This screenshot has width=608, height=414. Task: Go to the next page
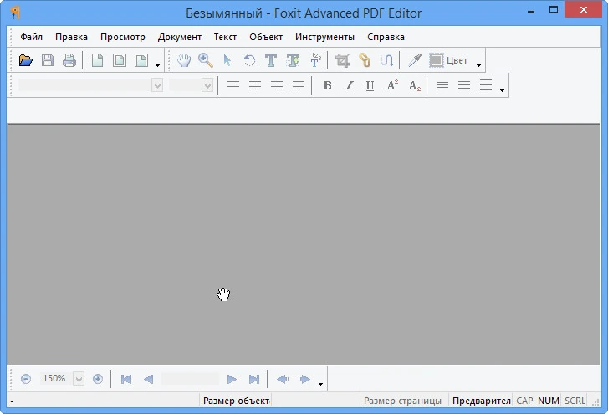pyautogui.click(x=232, y=379)
